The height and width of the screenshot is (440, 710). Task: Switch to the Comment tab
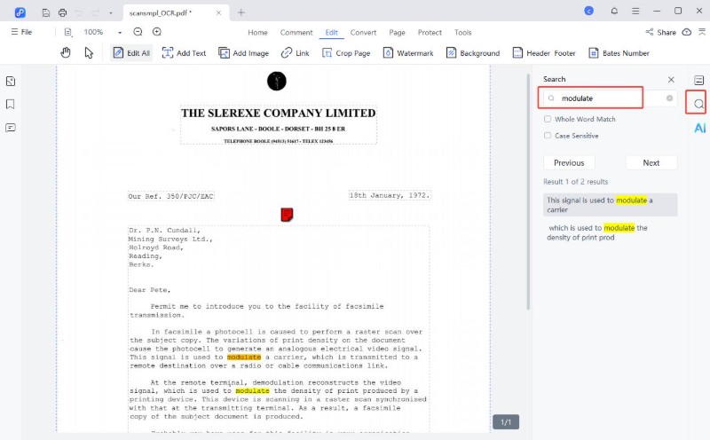click(x=296, y=33)
